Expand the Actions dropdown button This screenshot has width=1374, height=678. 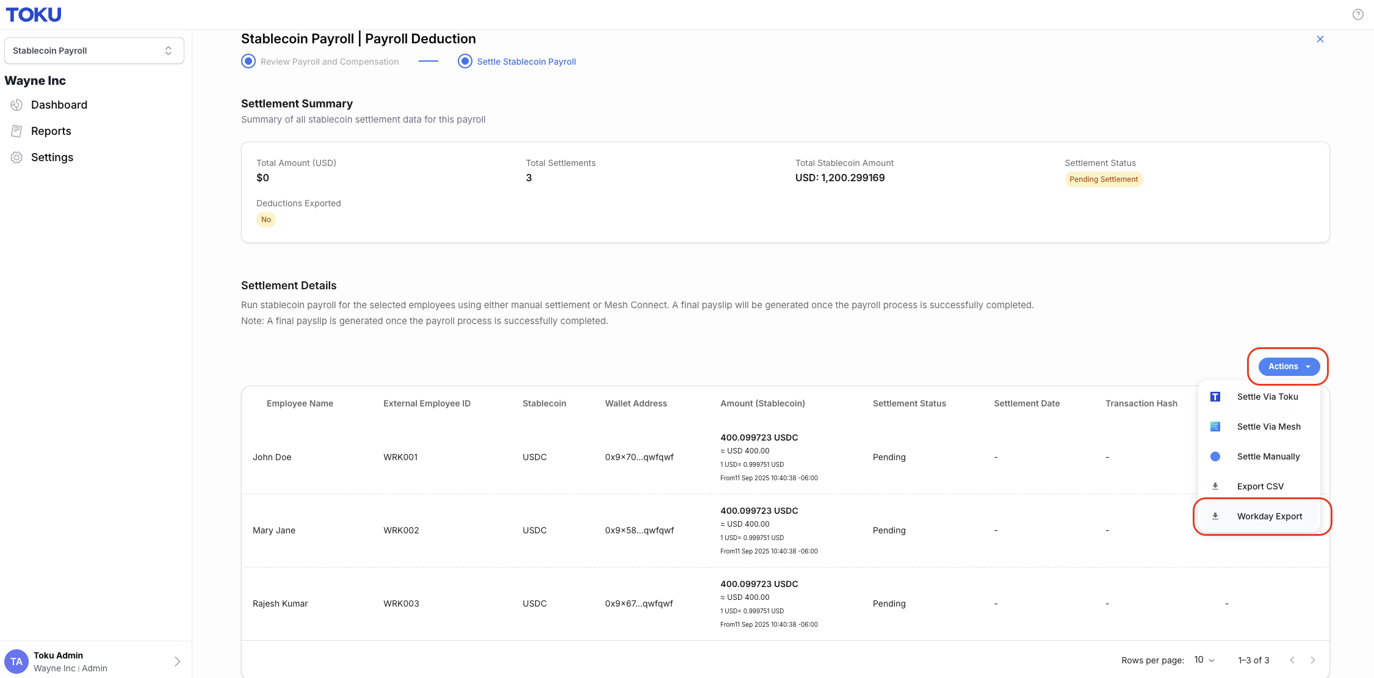point(1289,367)
